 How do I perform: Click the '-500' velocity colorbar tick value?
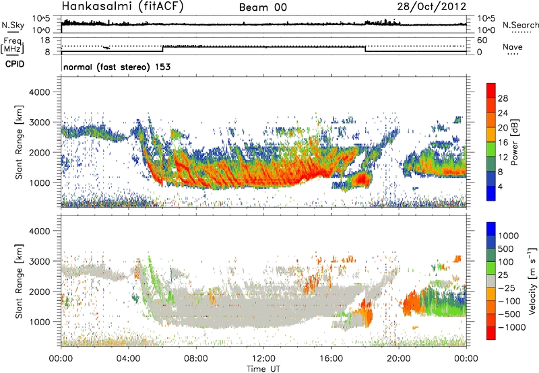tap(509, 314)
